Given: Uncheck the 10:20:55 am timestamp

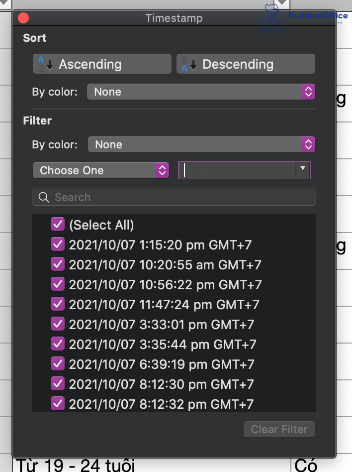Looking at the screenshot, I should pyautogui.click(x=58, y=264).
